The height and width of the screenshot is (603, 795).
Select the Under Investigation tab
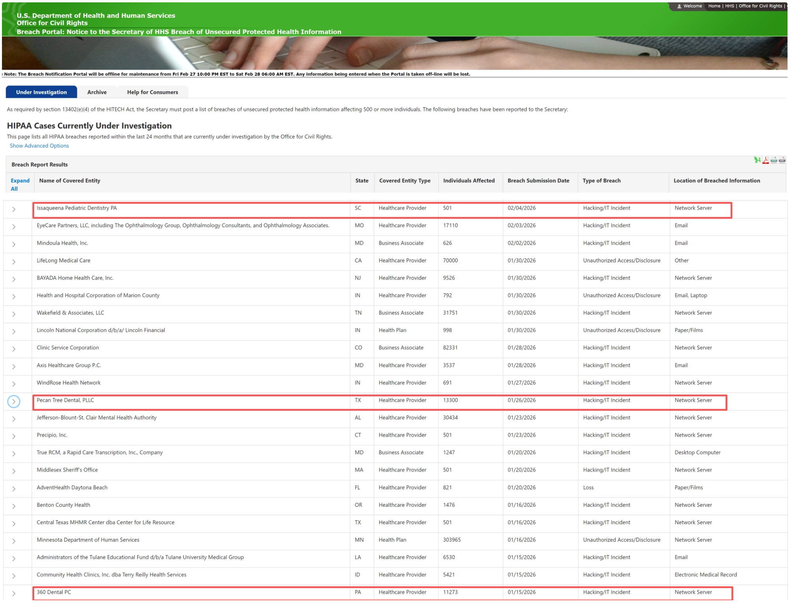(41, 92)
